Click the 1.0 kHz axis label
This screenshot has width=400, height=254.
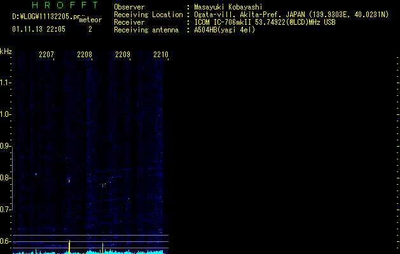point(5,114)
